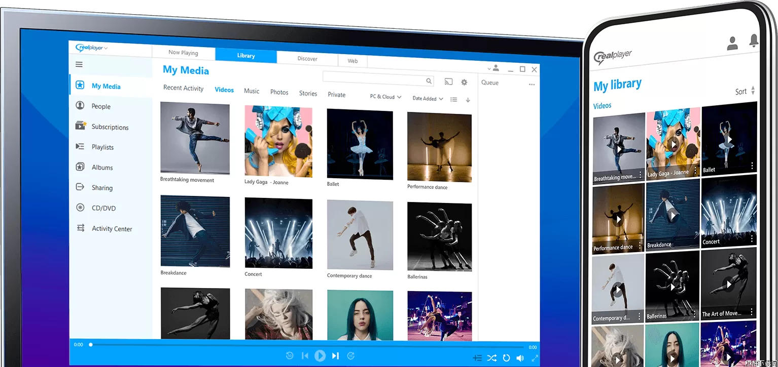Screen dimensions: 778x367
Task: Click the hamburger menu icon in sidebar
Action: pyautogui.click(x=79, y=64)
